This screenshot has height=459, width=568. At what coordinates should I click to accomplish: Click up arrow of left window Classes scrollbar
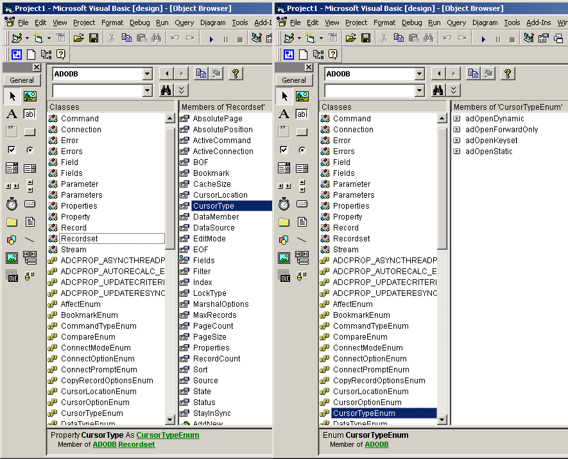coord(169,118)
